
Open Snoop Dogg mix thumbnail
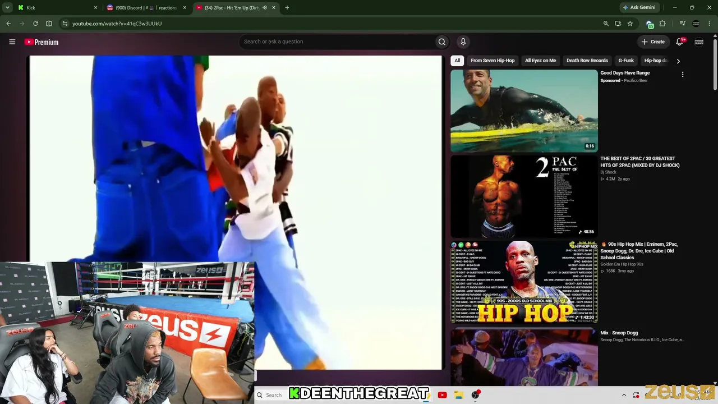pyautogui.click(x=524, y=357)
